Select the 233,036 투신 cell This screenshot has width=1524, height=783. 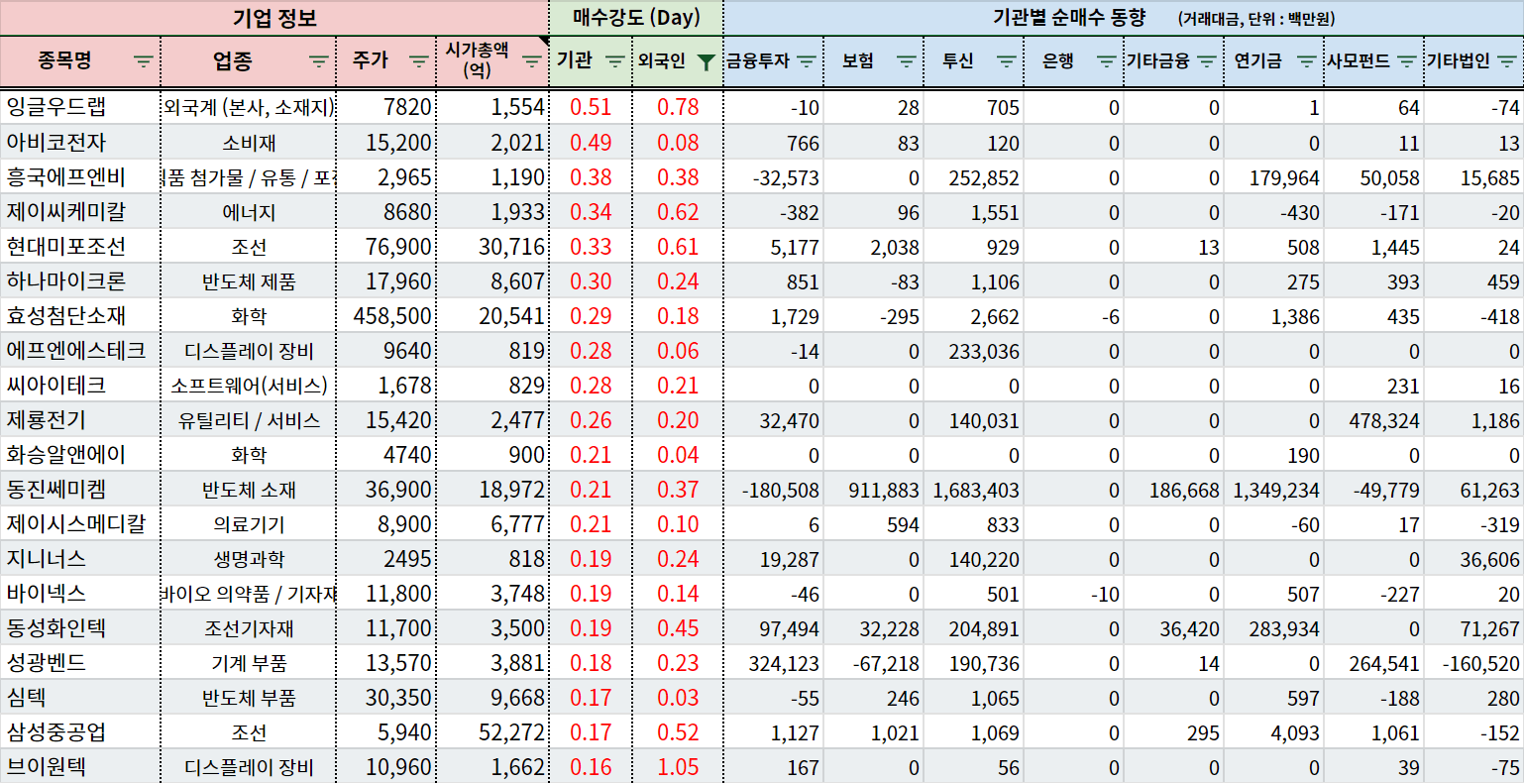(x=974, y=350)
